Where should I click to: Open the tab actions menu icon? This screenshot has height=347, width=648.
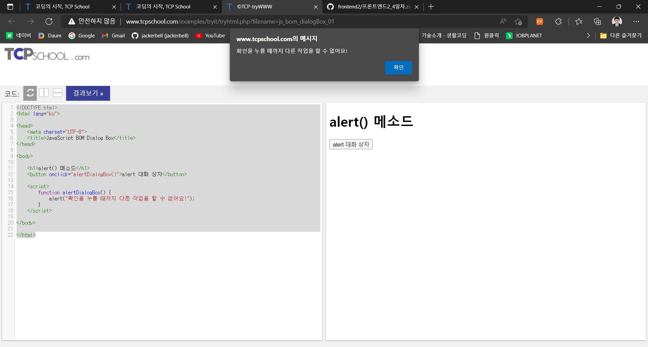tap(10, 7)
